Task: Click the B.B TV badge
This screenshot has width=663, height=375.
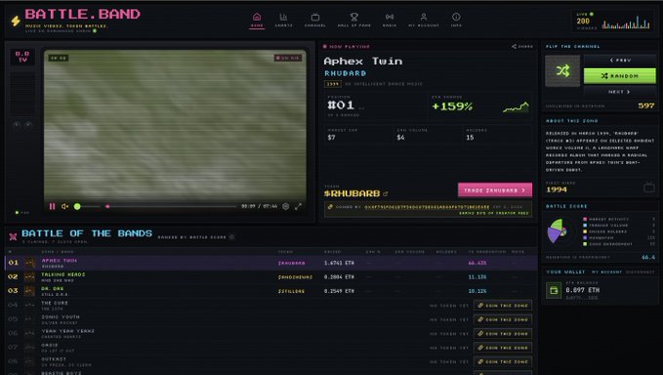Action: (22, 57)
